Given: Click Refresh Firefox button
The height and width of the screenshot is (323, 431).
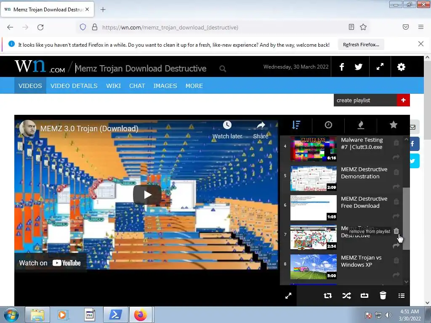Looking at the screenshot, I should coord(361,45).
